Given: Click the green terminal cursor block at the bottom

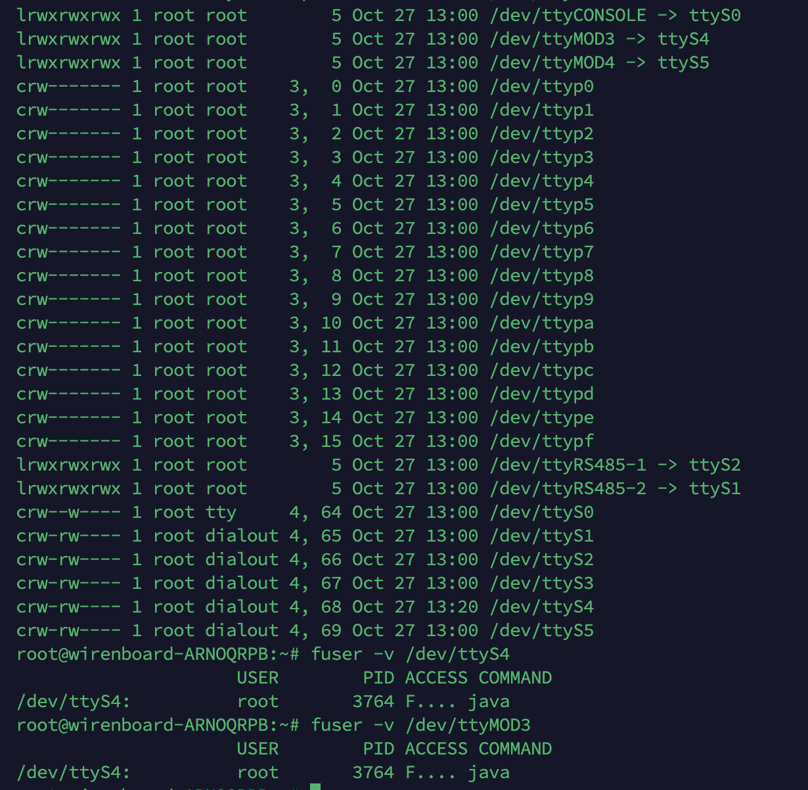Looking at the screenshot, I should coord(315,787).
